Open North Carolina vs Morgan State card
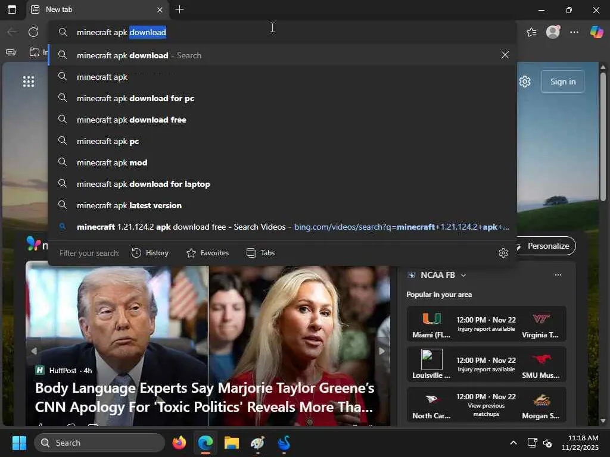Image resolution: width=610 pixels, height=457 pixels. click(486, 405)
